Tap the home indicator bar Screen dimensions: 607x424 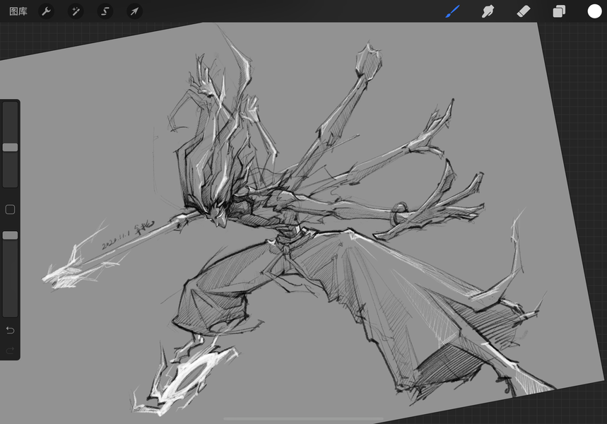coord(304,418)
